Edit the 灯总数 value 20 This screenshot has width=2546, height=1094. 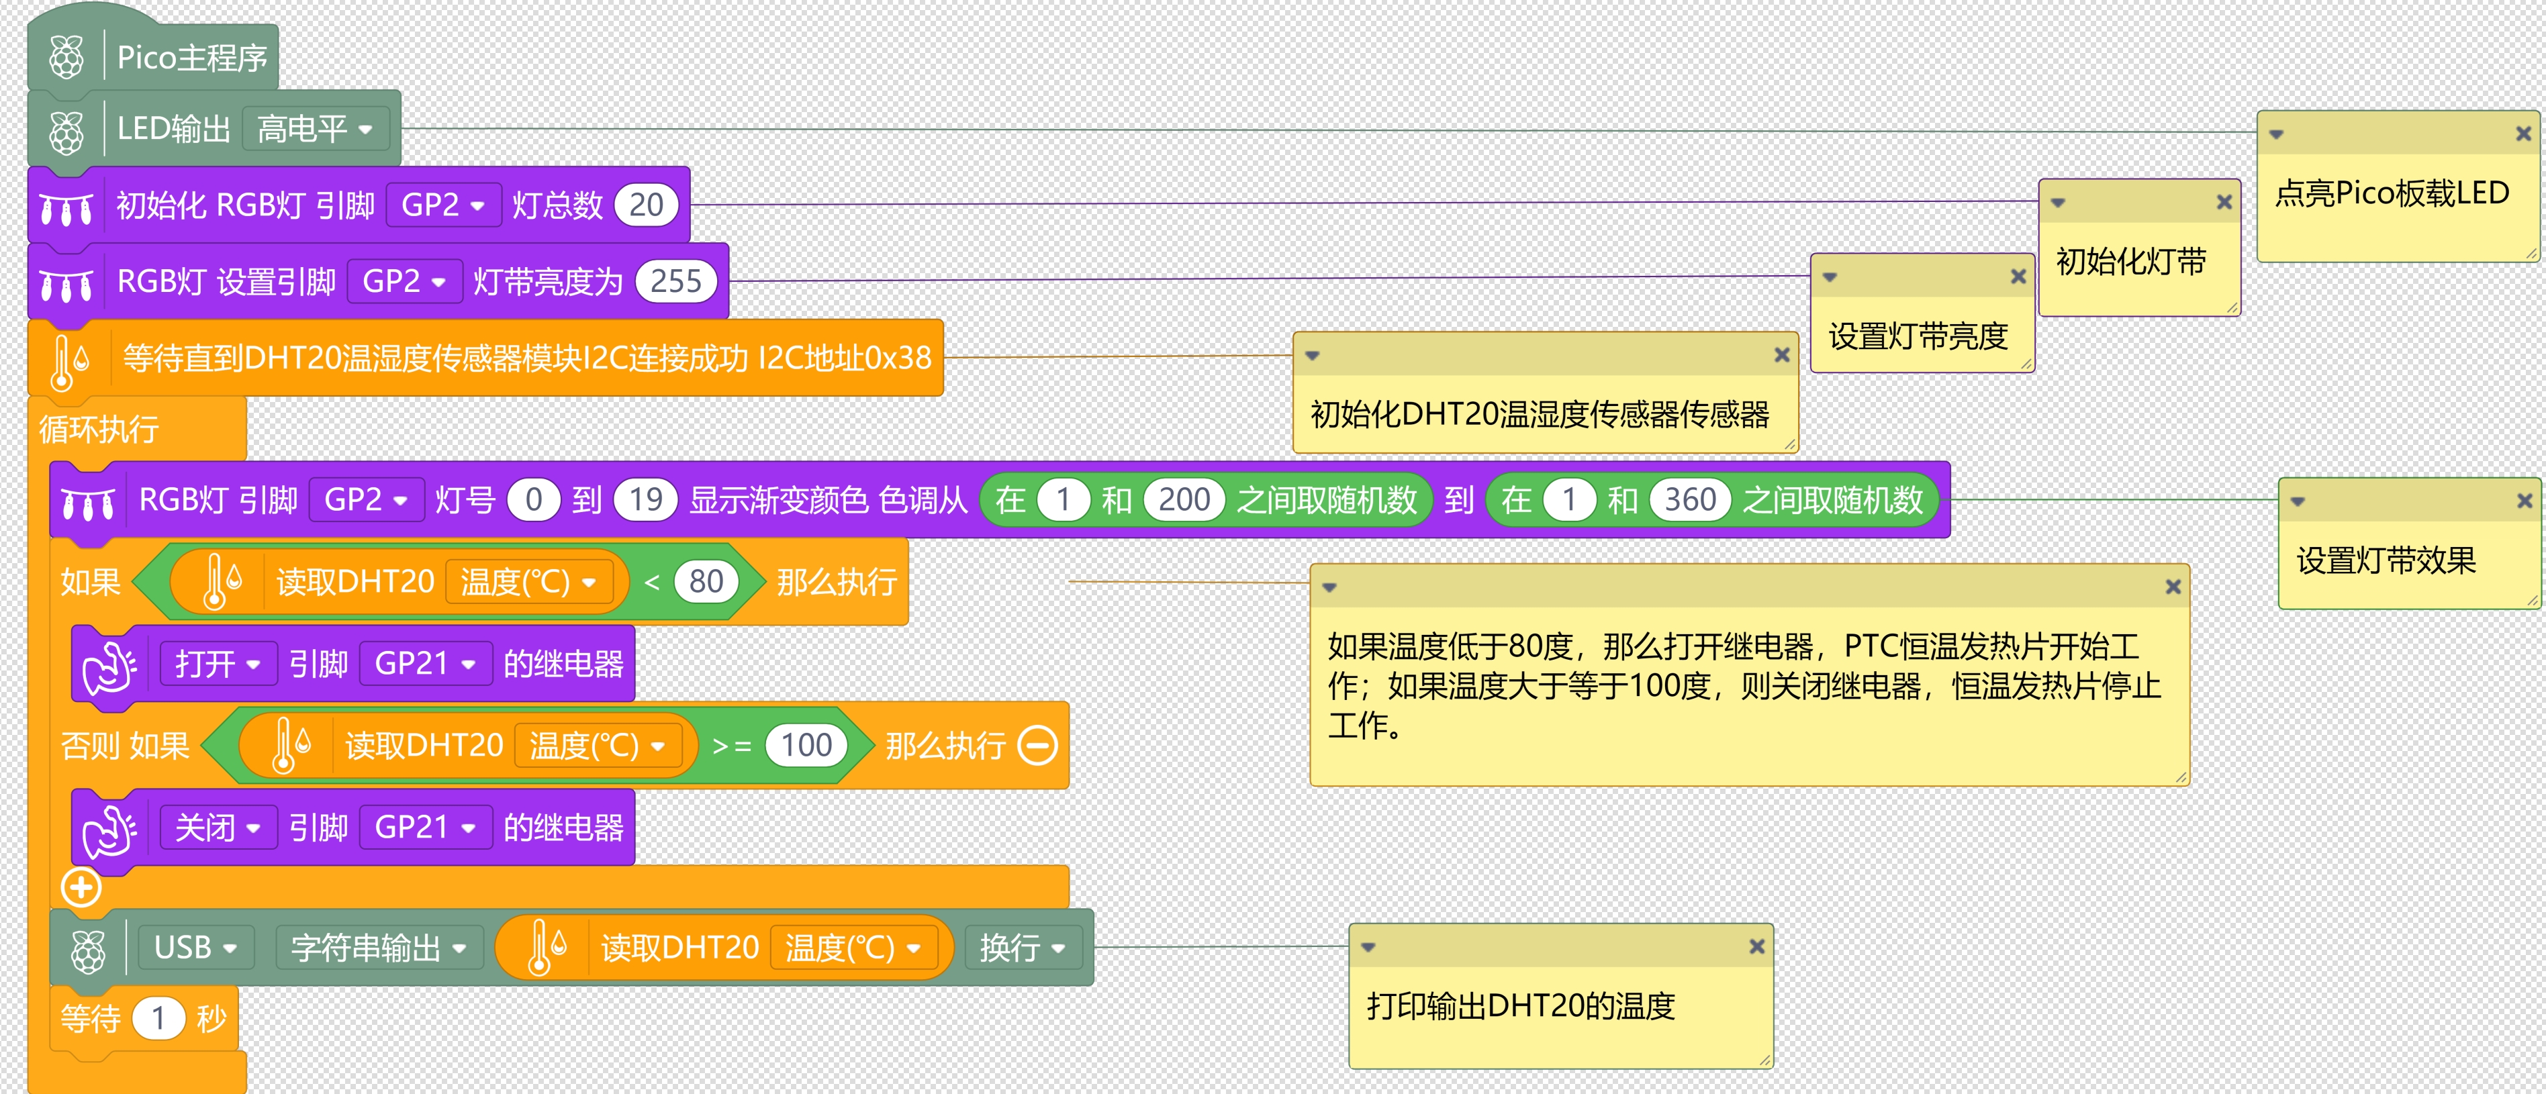click(x=647, y=205)
